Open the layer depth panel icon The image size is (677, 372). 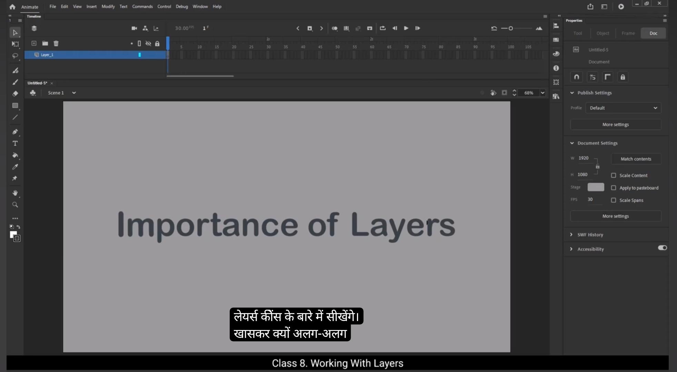click(x=156, y=28)
